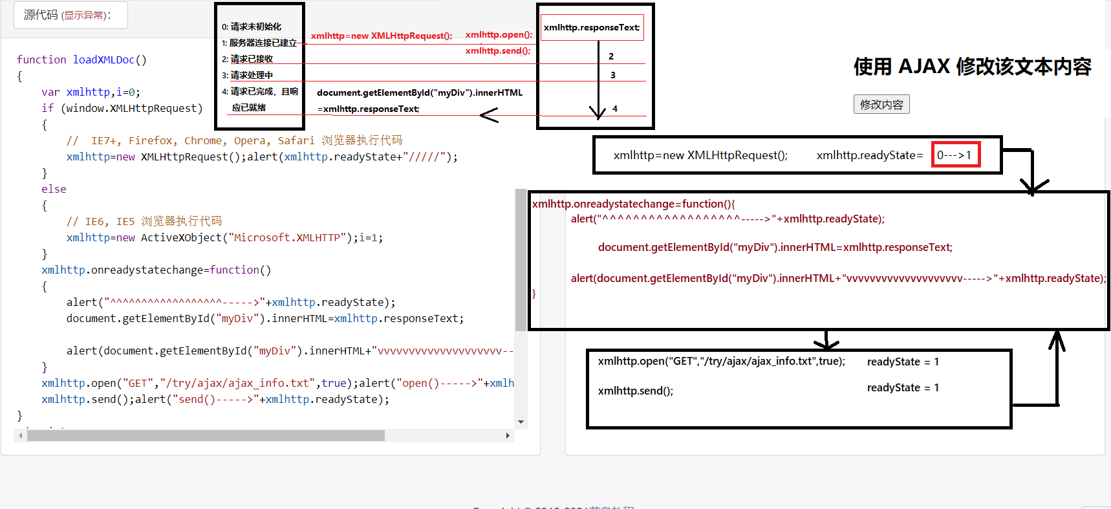This screenshot has height=509, width=1111.
Task: Click the horizontal scrollbar thumb under the code
Action: coord(206,436)
